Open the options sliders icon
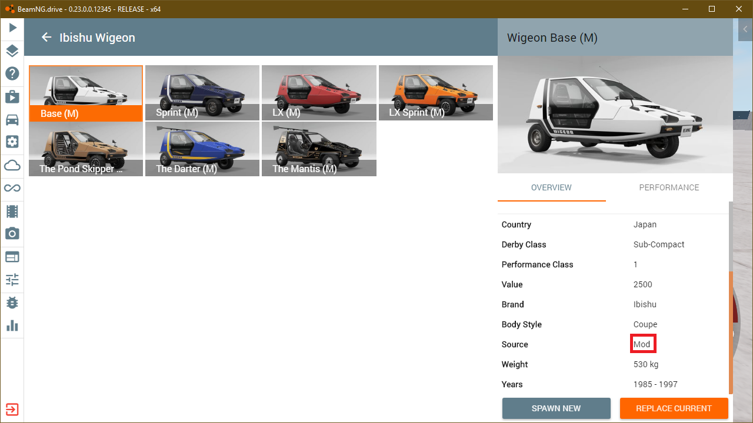 [x=12, y=280]
